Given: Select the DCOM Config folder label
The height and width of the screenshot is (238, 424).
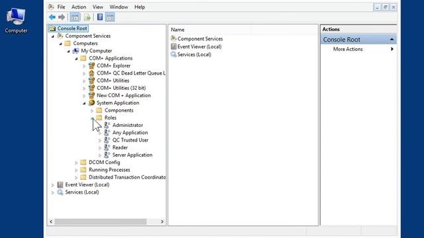Looking at the screenshot, I should coord(105,163).
